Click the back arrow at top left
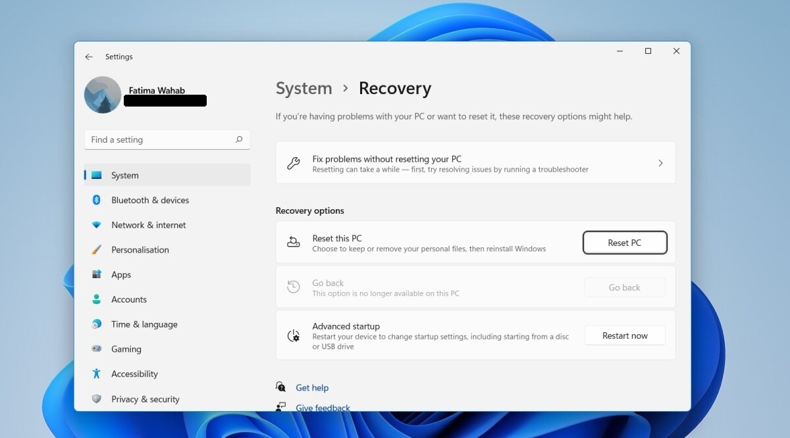Screen dimensions: 790x438 click(x=89, y=57)
